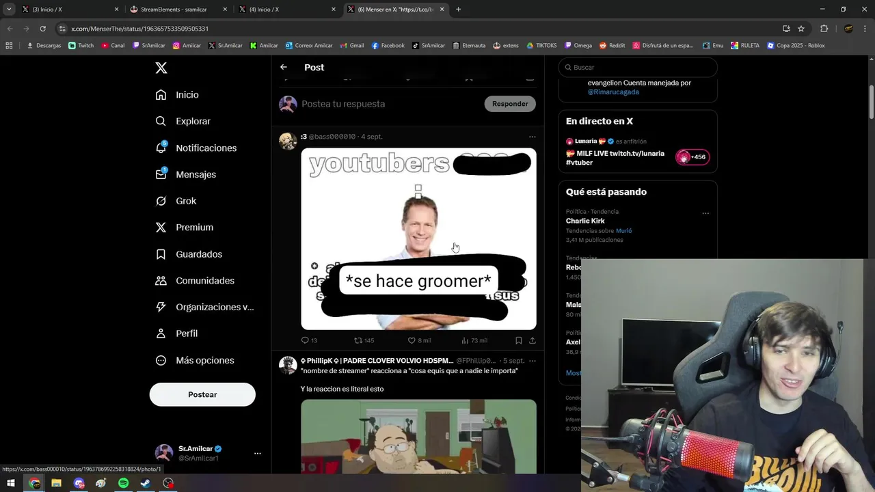Open the bass000010 tweet's more options
Viewport: 875px width, 492px height.
[x=532, y=137]
